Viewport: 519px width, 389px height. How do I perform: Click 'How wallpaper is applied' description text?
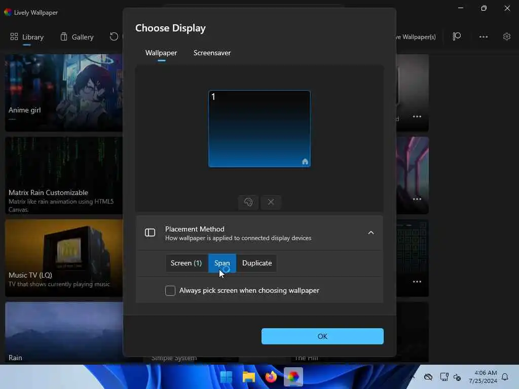click(x=238, y=238)
